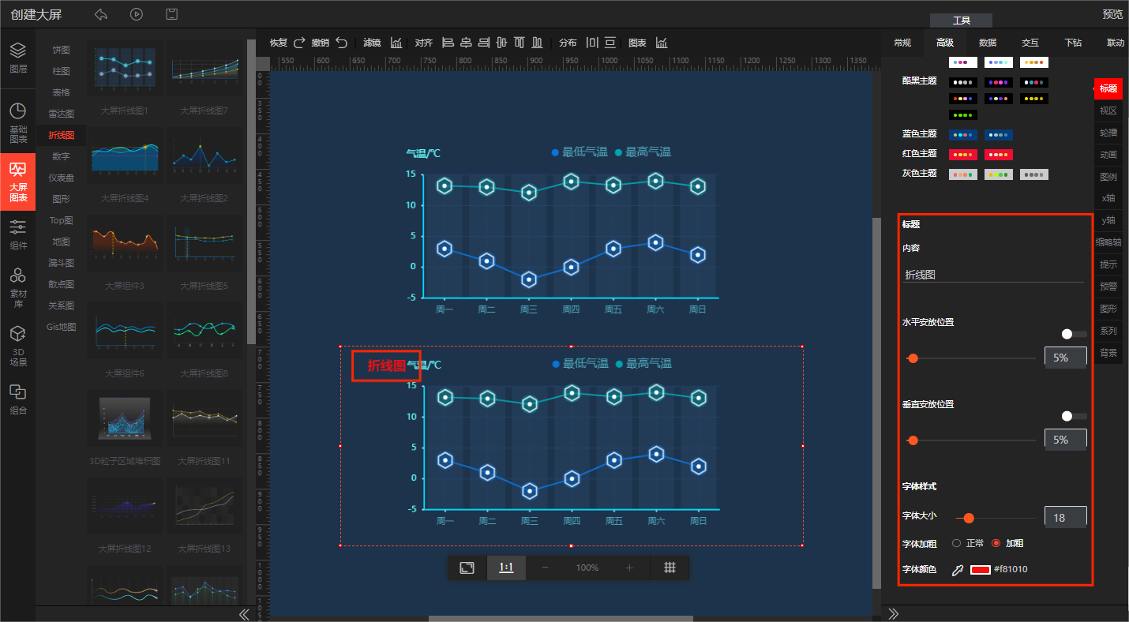Switch to the 下钻 tab

[1073, 43]
